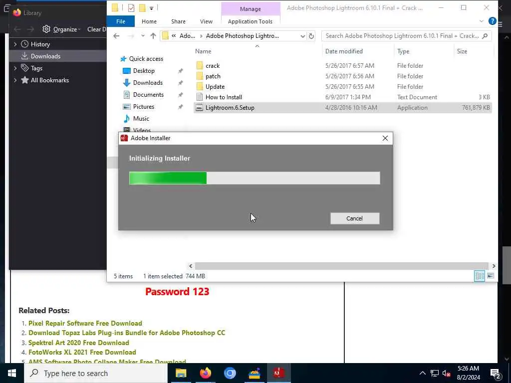
Task: Click the taskbar search box
Action: click(96, 373)
